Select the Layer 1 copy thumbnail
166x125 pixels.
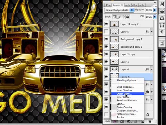(x=114, y=54)
